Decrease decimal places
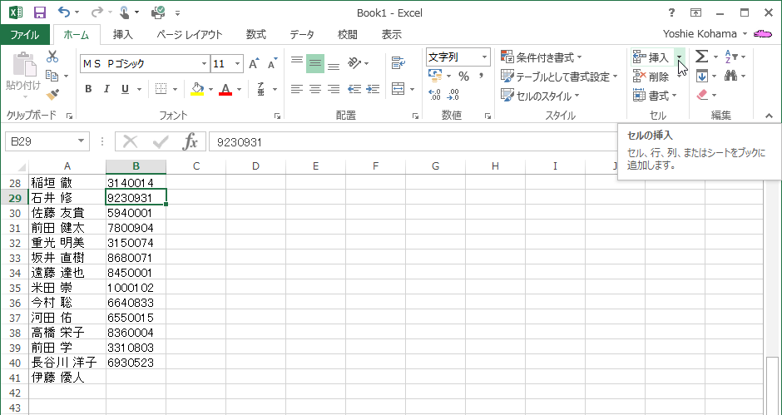Viewport: 782px width, 415px height. [x=453, y=94]
